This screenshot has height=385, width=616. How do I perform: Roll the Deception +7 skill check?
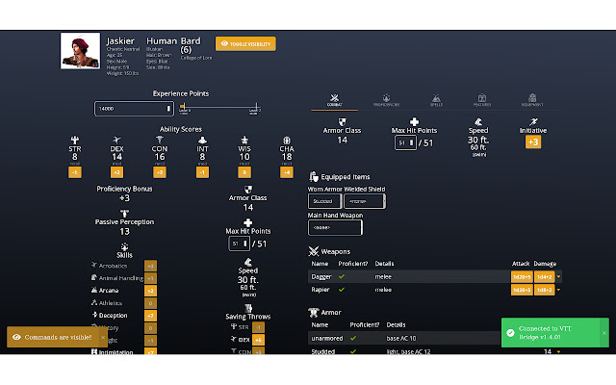click(150, 316)
